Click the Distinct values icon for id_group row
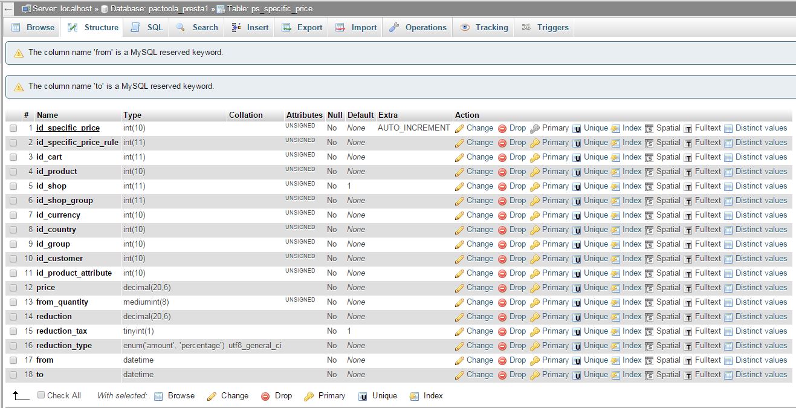796x408 pixels. click(x=728, y=244)
